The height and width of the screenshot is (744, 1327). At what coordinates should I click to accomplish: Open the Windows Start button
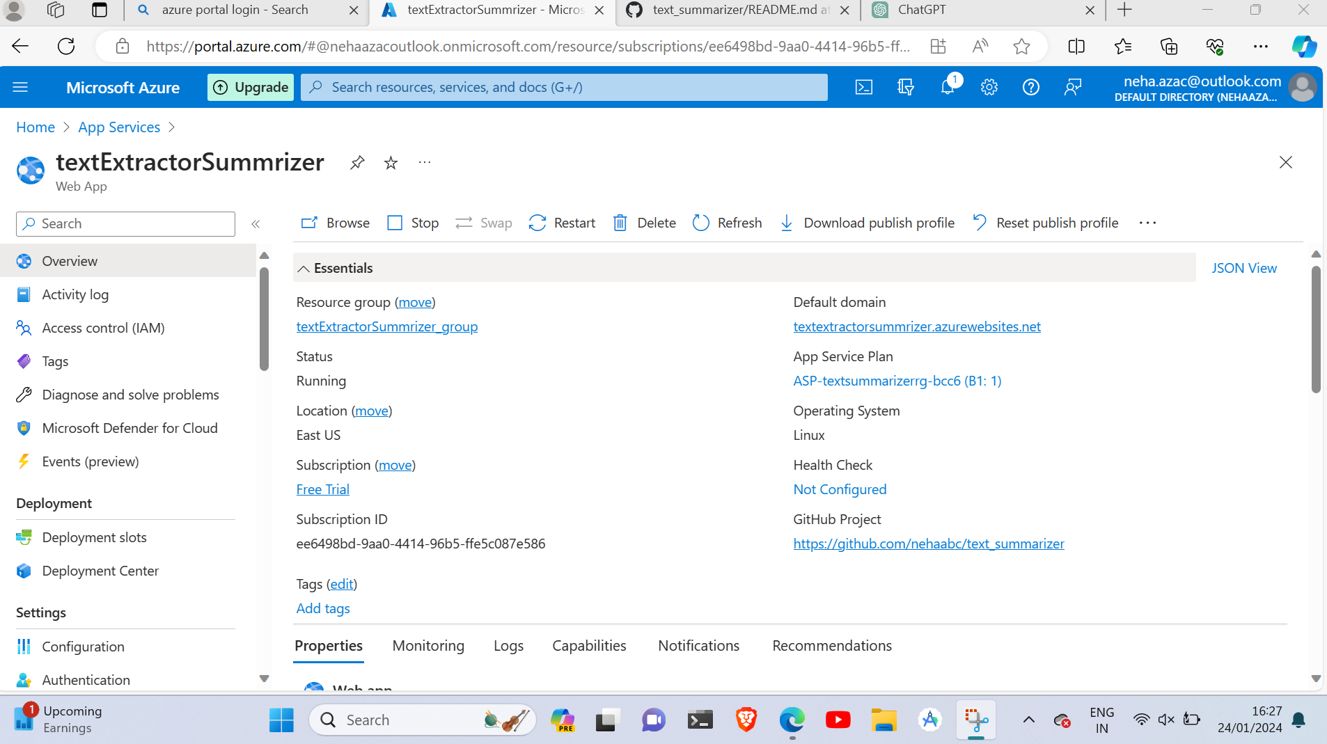281,720
